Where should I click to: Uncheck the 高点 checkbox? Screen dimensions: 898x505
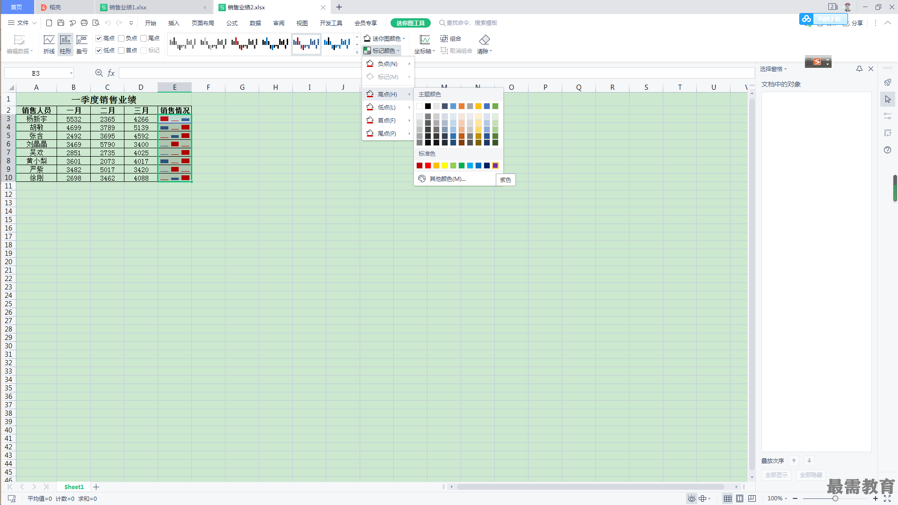click(99, 38)
